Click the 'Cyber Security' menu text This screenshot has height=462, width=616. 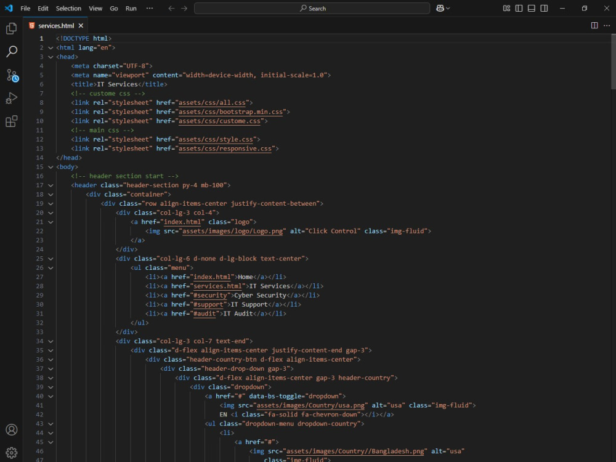(x=260, y=296)
